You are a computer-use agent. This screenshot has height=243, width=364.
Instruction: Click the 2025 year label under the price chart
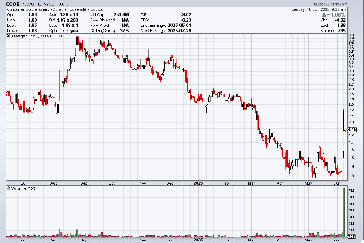[x=198, y=183]
